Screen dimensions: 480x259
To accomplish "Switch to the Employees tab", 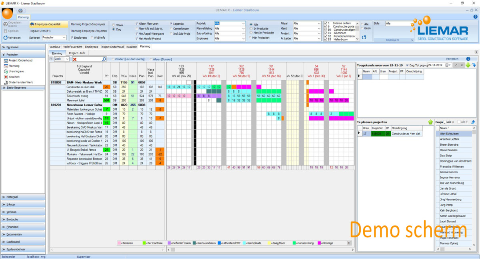I will [91, 47].
